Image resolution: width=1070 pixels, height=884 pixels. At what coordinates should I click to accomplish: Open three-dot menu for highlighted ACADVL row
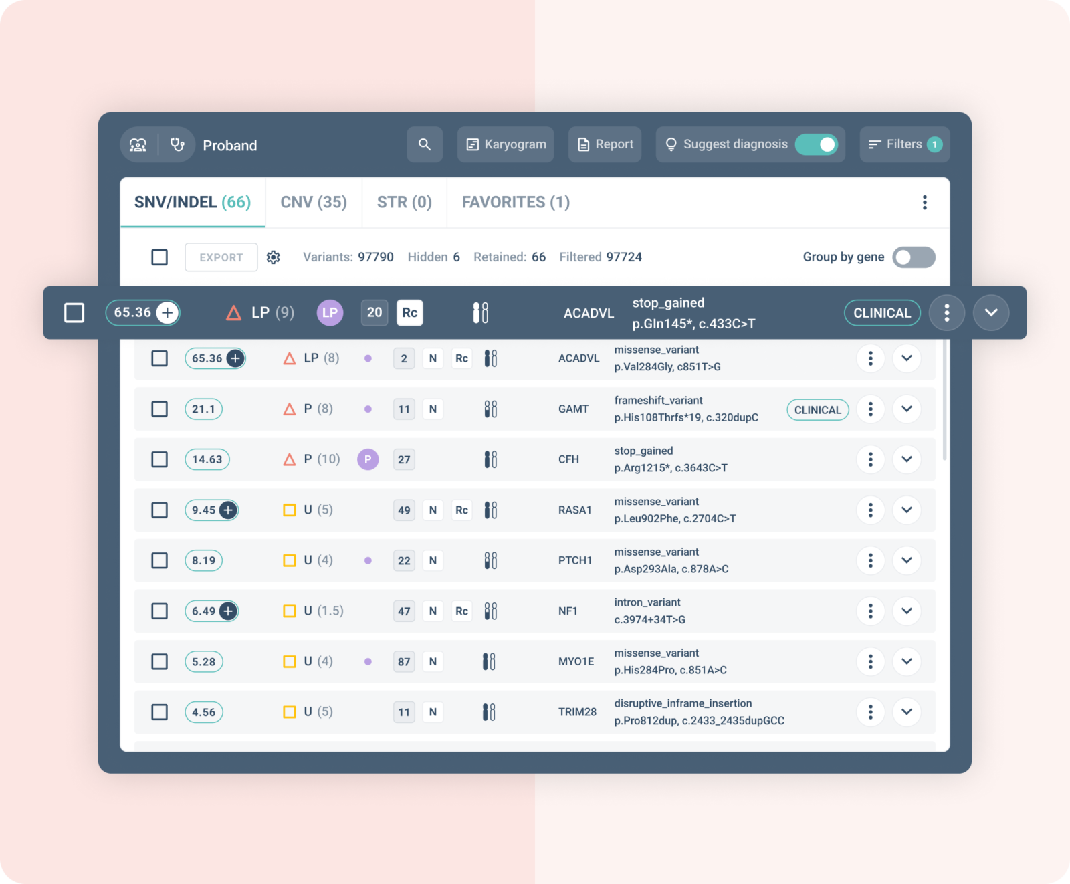click(x=947, y=313)
